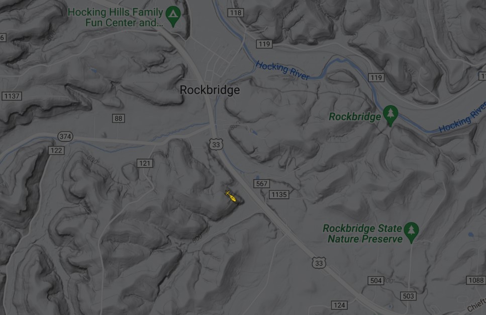Click the route 567 road marker
This screenshot has height=315, width=486.
(x=262, y=184)
